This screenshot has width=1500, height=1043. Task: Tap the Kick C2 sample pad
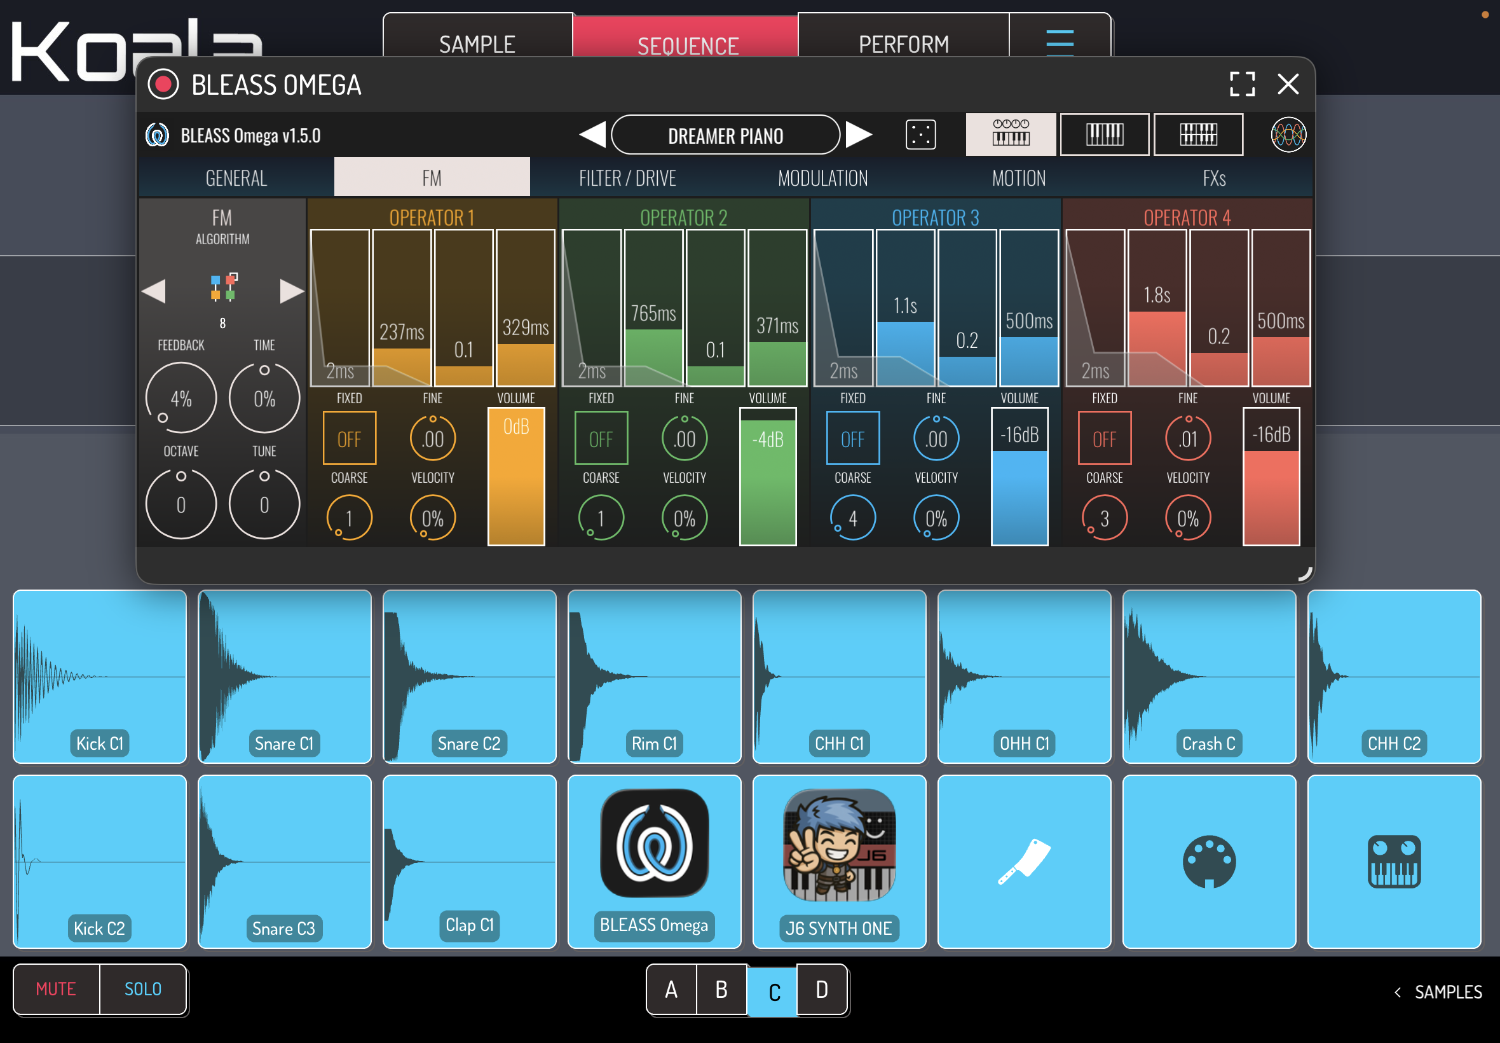[100, 861]
